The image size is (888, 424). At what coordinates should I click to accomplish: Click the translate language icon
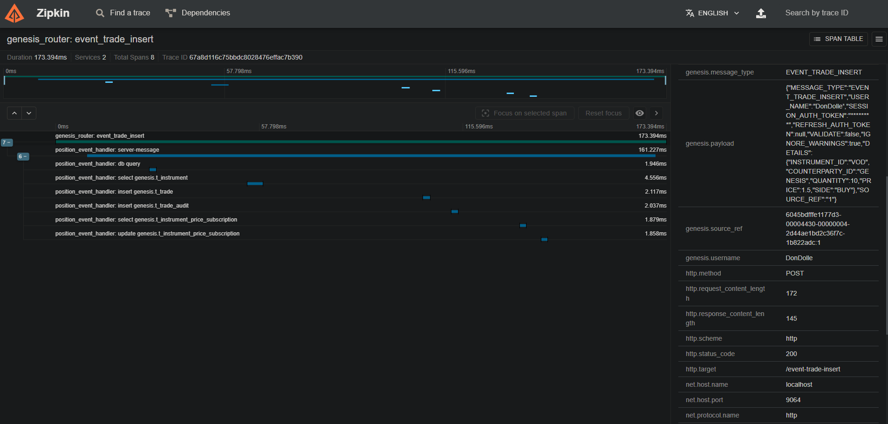pos(690,13)
